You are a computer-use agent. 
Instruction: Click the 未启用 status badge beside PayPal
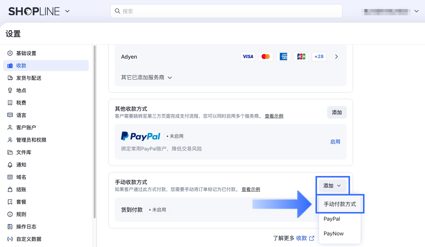click(x=175, y=136)
